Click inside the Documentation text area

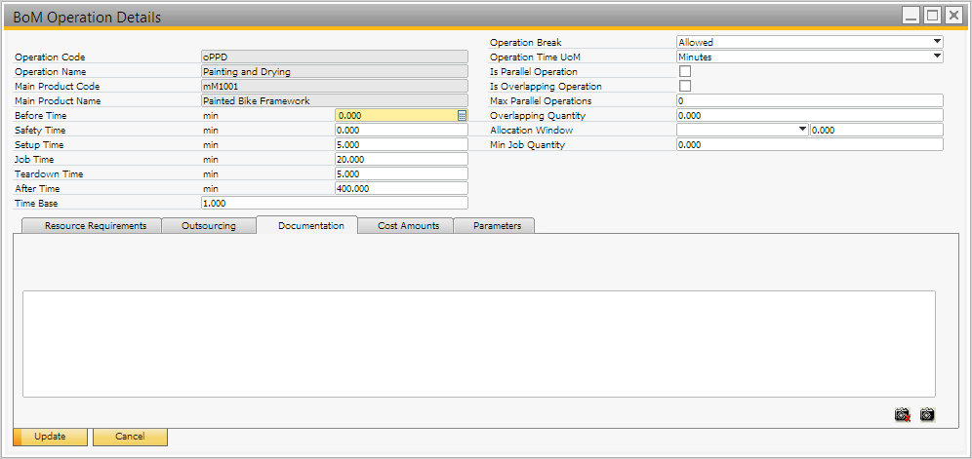(478, 343)
